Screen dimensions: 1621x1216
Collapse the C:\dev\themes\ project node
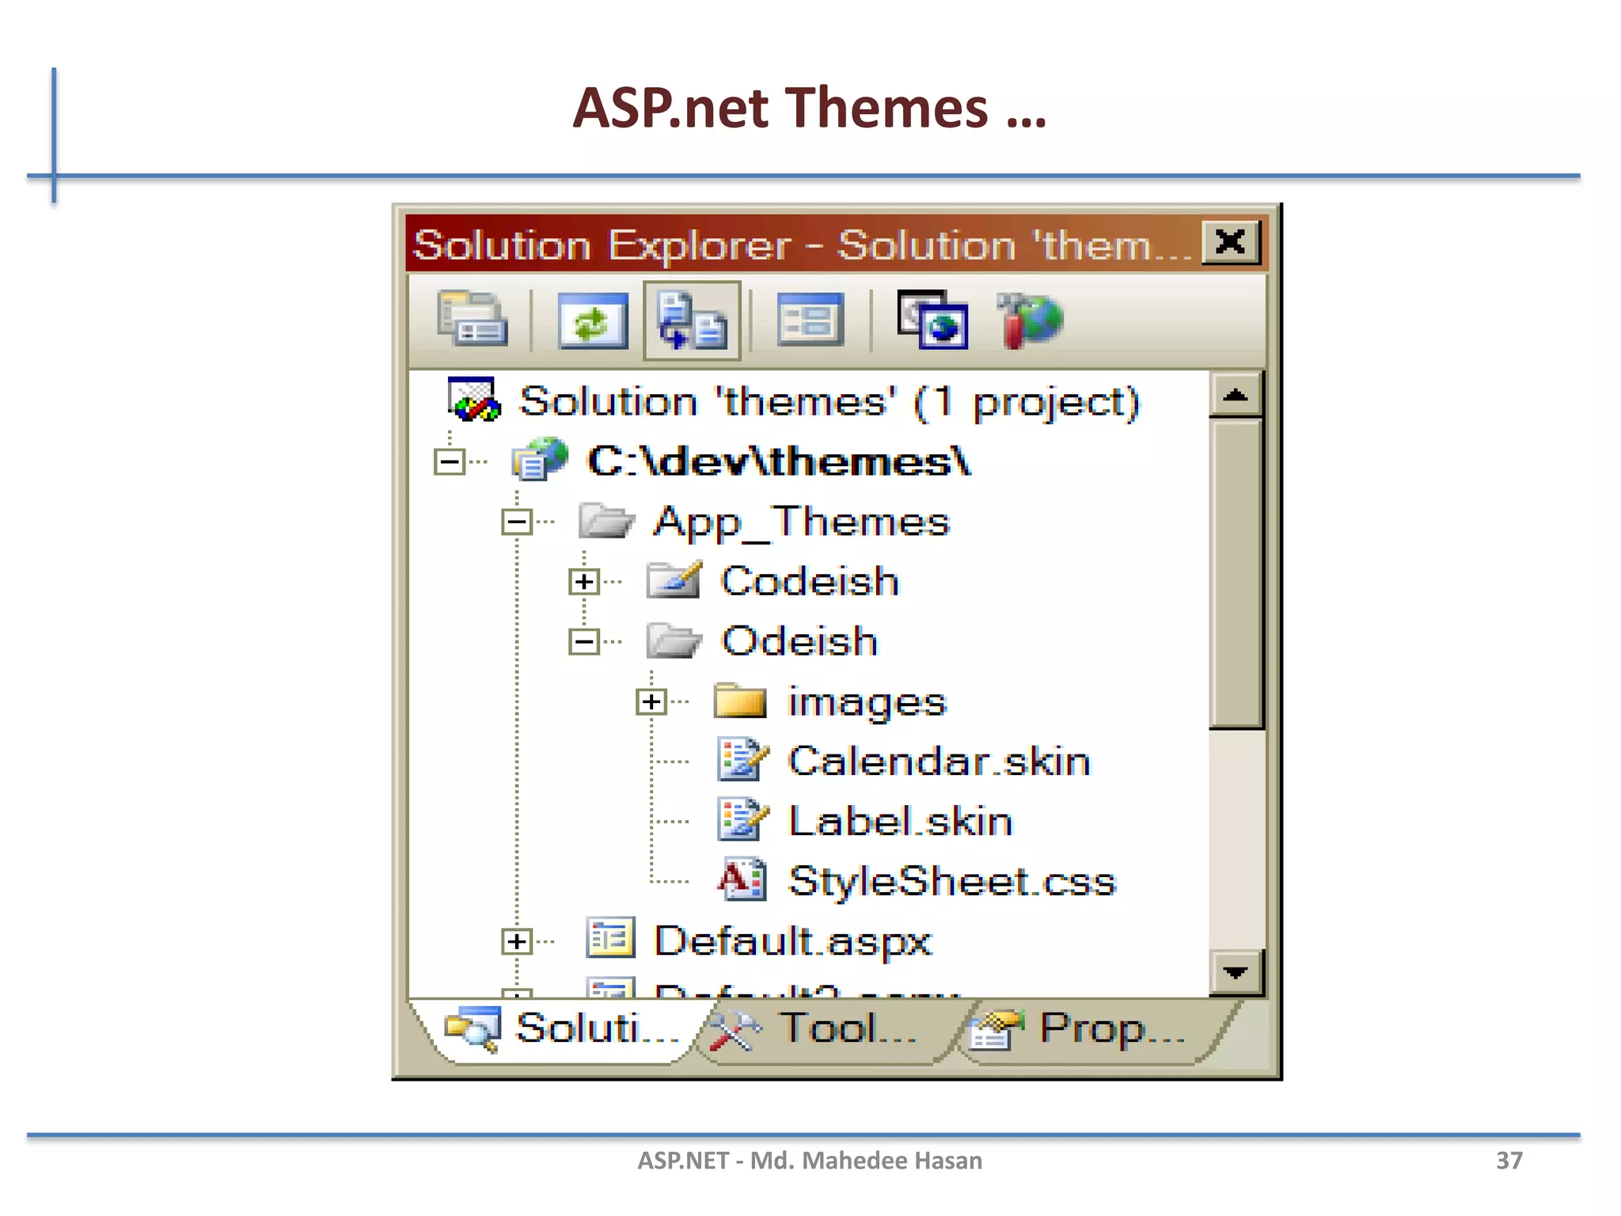tap(450, 462)
